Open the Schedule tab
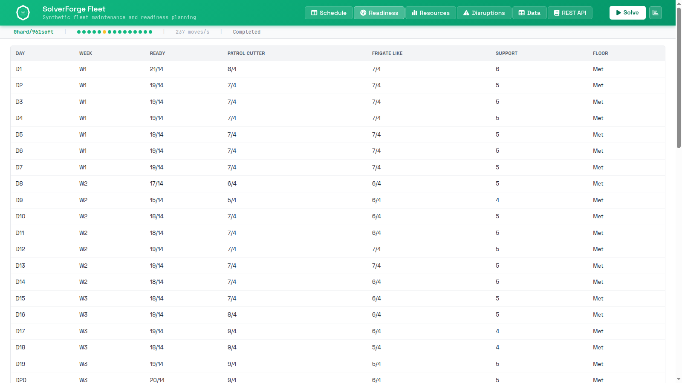 (329, 13)
